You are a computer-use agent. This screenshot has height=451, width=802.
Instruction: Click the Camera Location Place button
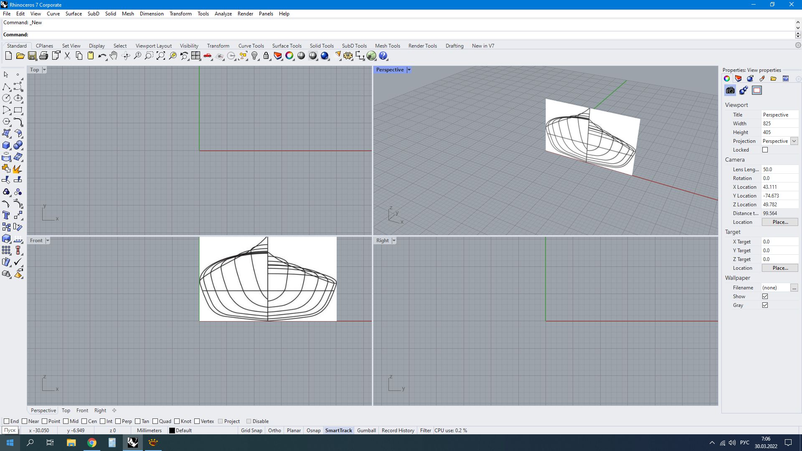pyautogui.click(x=779, y=222)
